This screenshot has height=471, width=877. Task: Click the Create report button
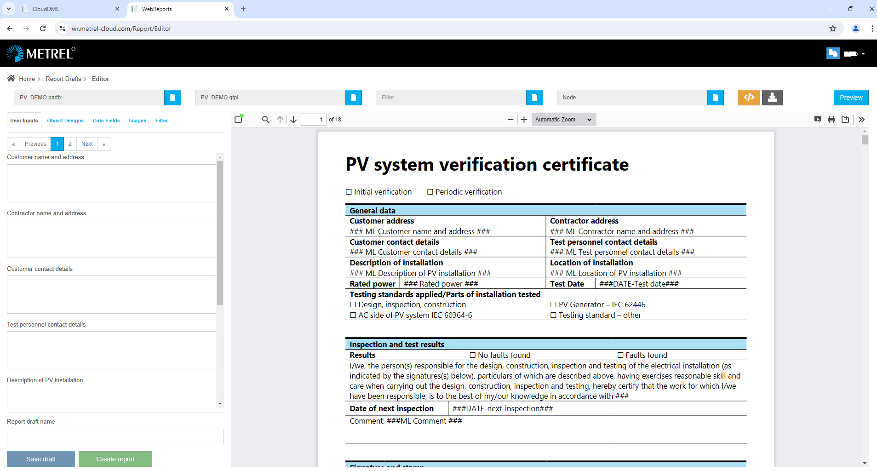(115, 459)
